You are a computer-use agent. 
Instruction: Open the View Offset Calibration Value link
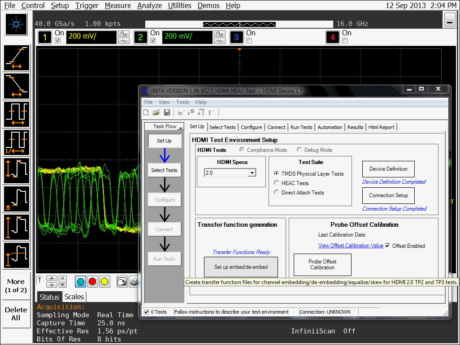[351, 246]
